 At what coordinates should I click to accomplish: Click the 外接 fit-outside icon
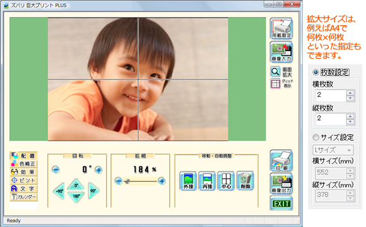tap(188, 181)
